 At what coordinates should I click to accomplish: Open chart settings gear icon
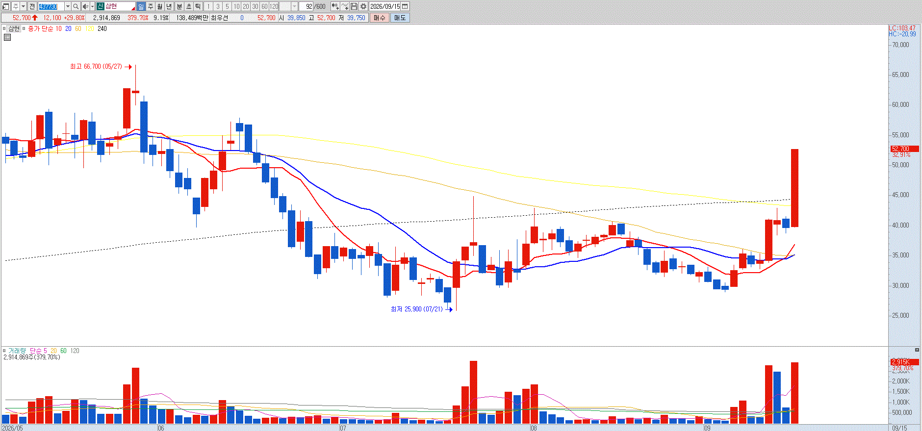(363, 6)
